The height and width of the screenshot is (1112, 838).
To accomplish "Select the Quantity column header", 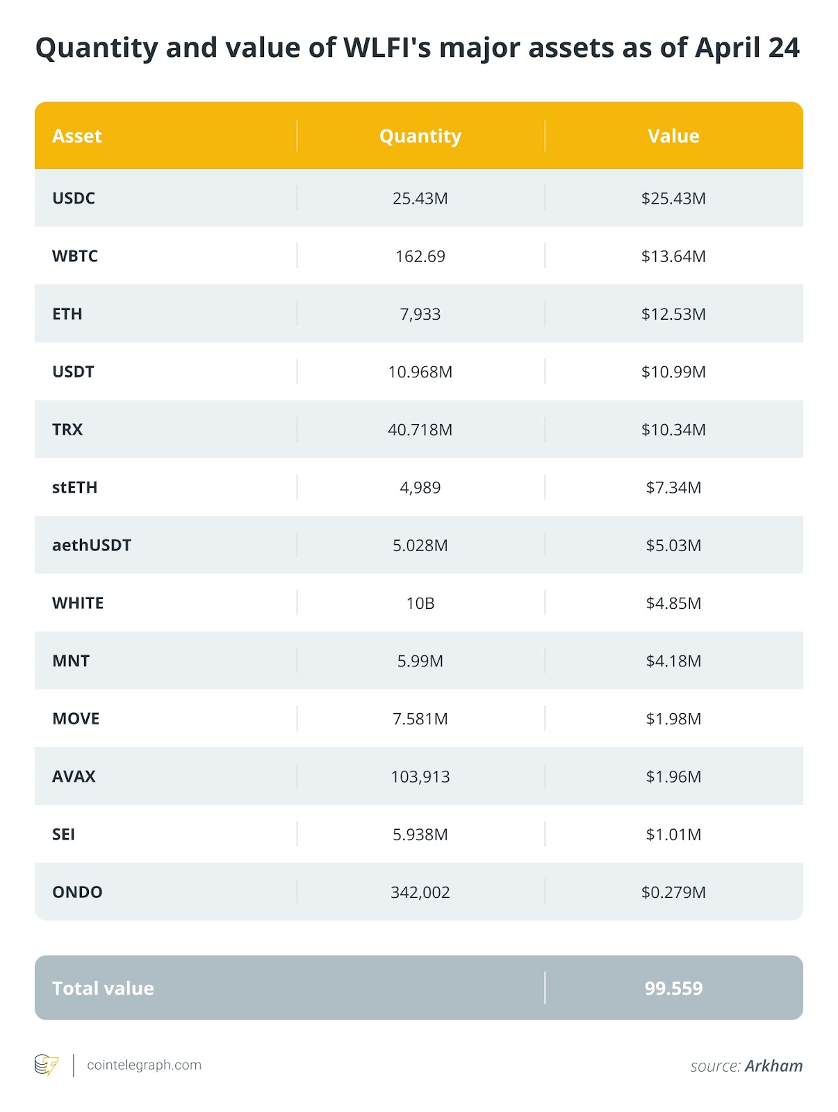I will (x=420, y=136).
